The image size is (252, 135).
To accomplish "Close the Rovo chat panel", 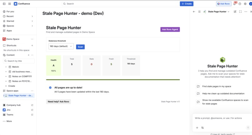I will (251, 12).
